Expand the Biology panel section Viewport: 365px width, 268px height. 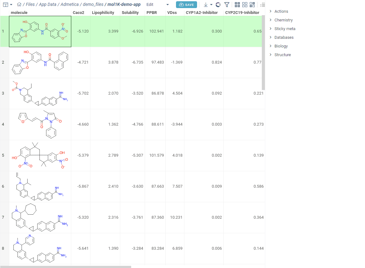click(x=281, y=46)
